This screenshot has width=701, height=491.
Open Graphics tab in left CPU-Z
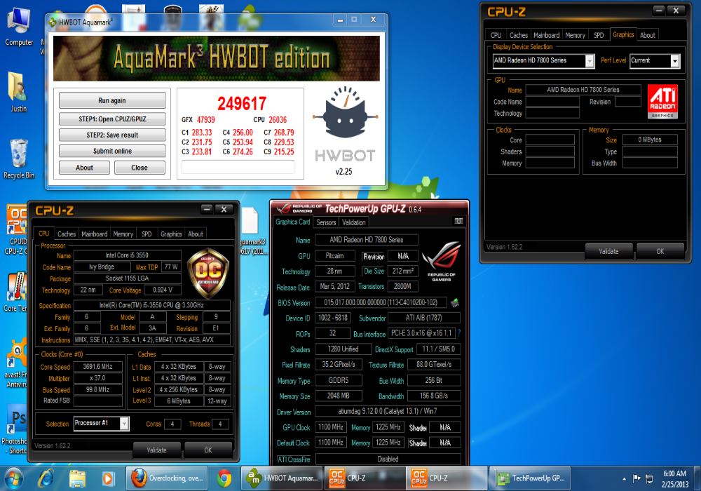coord(171,234)
